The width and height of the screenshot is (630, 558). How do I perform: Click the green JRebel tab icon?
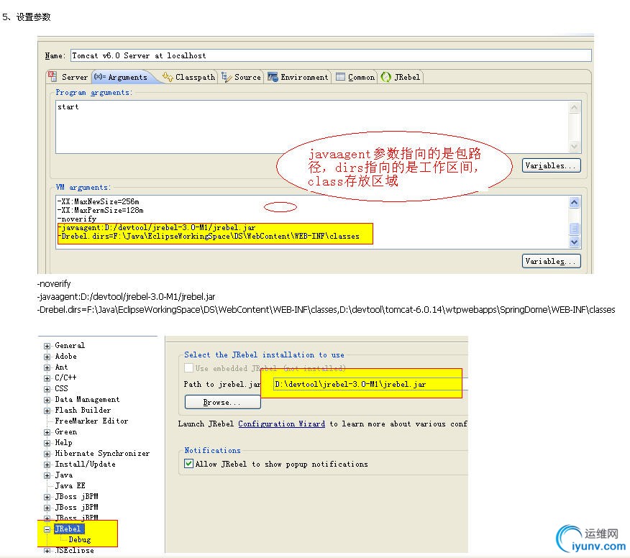(x=386, y=77)
